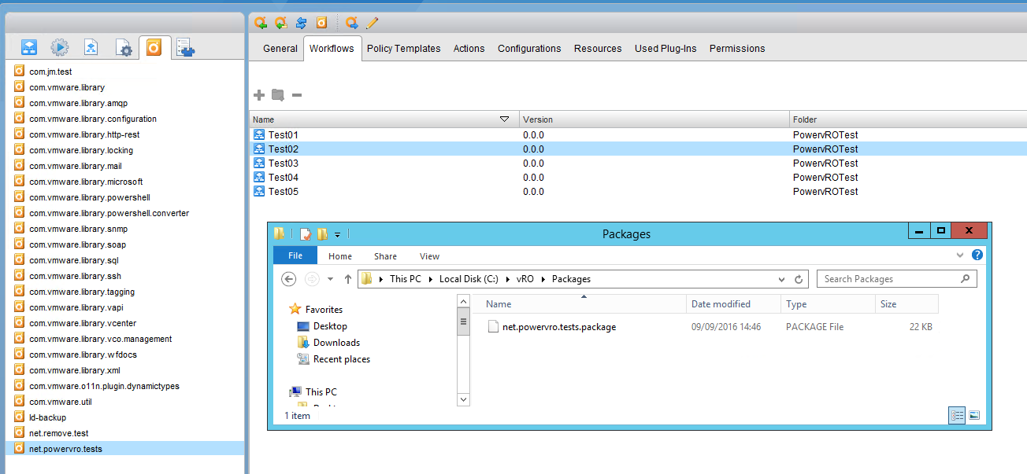Select the Test05 workflow row
1027x474 pixels.
[638, 191]
